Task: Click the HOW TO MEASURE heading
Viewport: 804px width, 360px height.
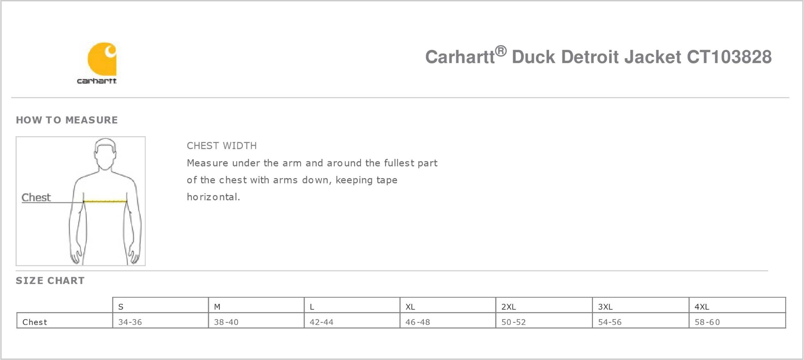Action: (67, 120)
